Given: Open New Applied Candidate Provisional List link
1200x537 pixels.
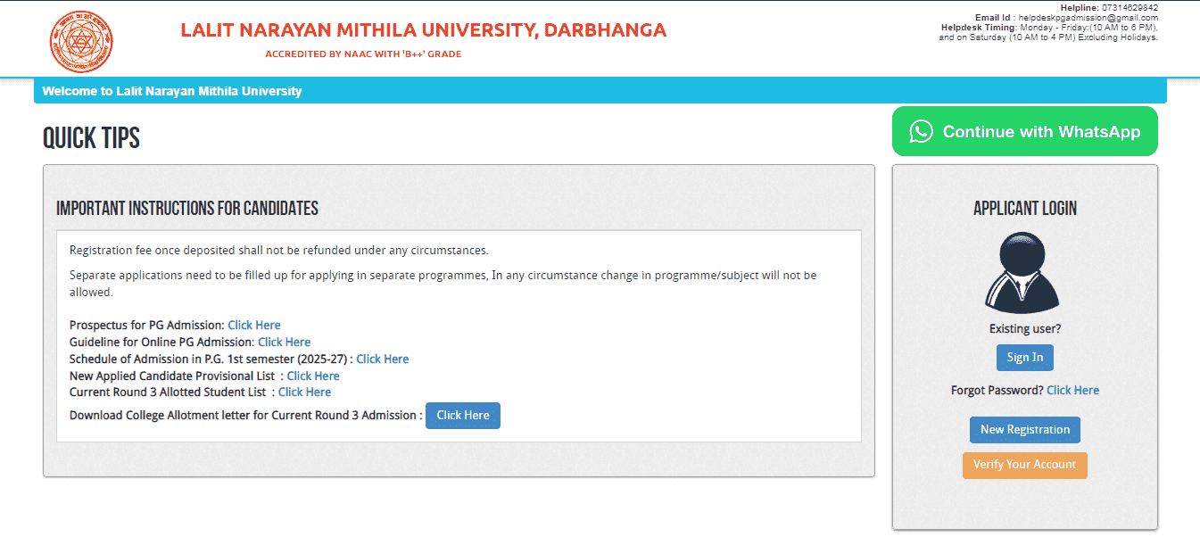Looking at the screenshot, I should point(313,376).
